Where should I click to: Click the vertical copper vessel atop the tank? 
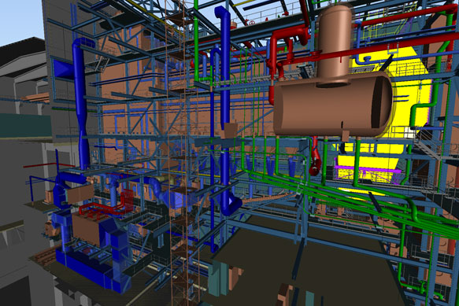coord(335,44)
